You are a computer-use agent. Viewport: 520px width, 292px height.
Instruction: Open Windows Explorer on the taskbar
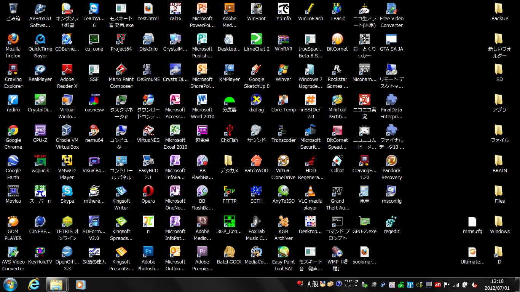coord(56,284)
